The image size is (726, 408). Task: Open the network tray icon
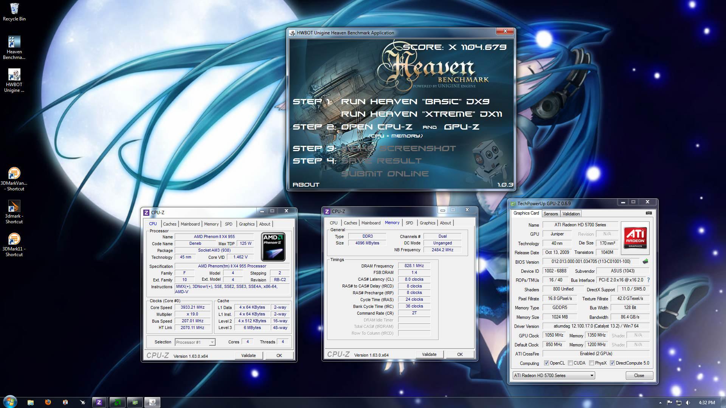[x=679, y=403]
